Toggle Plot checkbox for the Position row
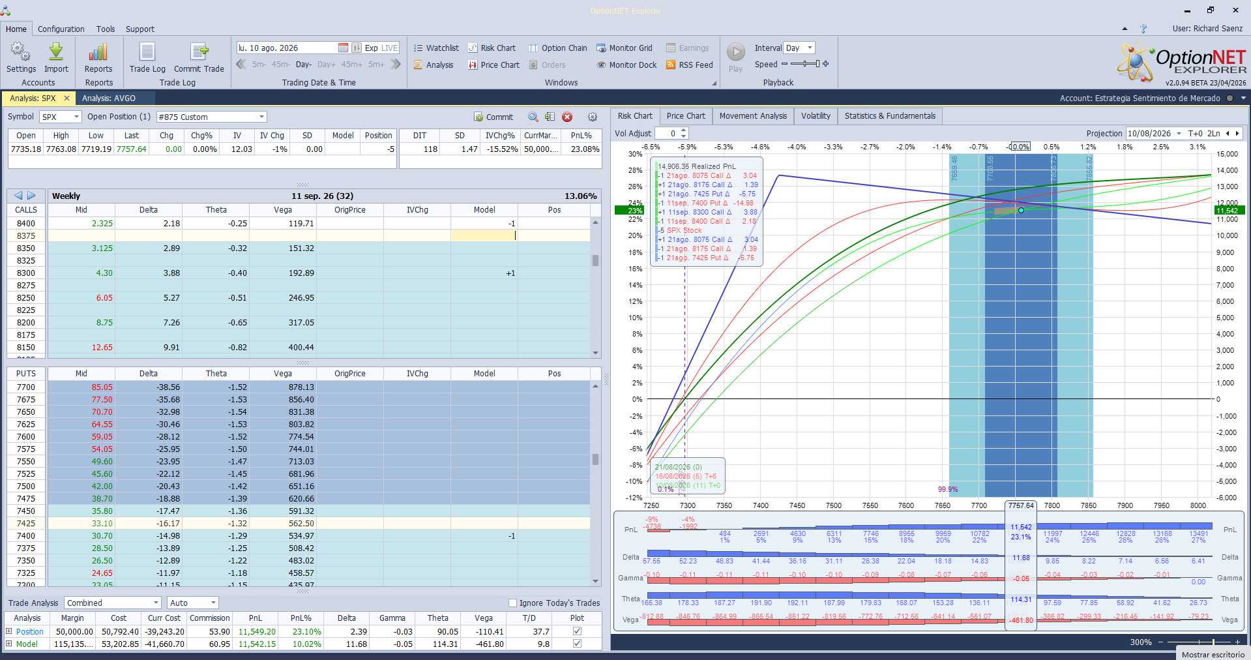The height and width of the screenshot is (660, 1251). (x=577, y=631)
